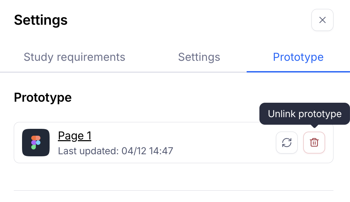350x202 pixels.
Task: Click the Last updated timestamp text
Action: coord(115,151)
